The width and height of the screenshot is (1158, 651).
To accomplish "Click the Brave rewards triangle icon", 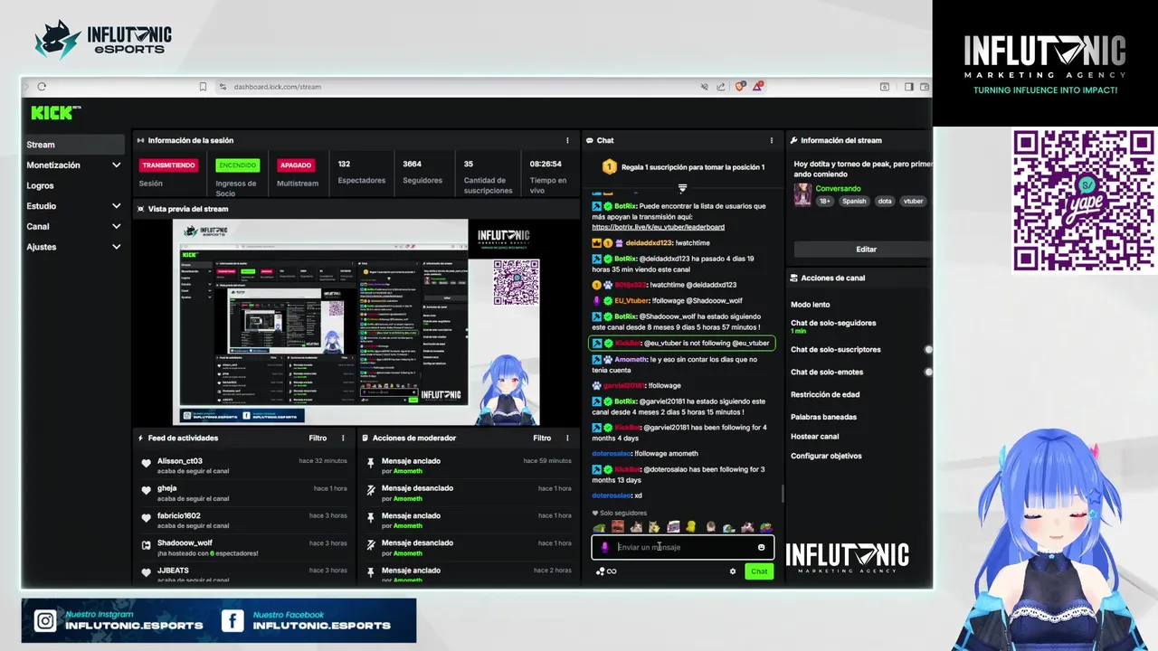I will click(758, 87).
